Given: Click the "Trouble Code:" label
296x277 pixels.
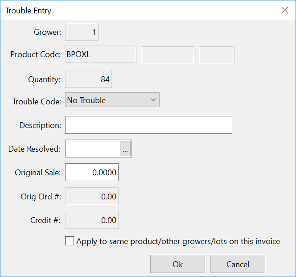Looking at the screenshot, I should (37, 102).
